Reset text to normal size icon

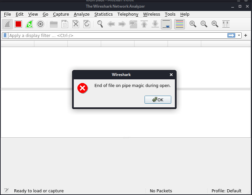215,24
